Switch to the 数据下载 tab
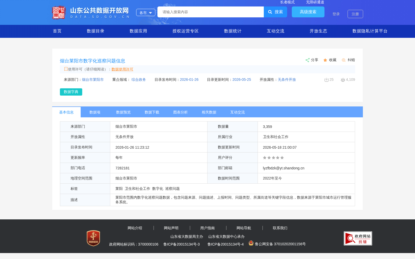Image resolution: width=415 pixels, height=259 pixels. (152, 112)
